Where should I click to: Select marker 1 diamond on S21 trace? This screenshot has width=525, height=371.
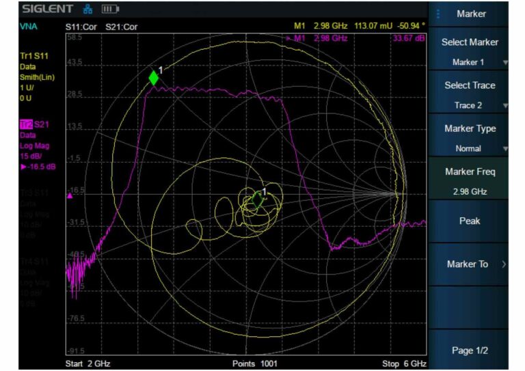point(154,78)
